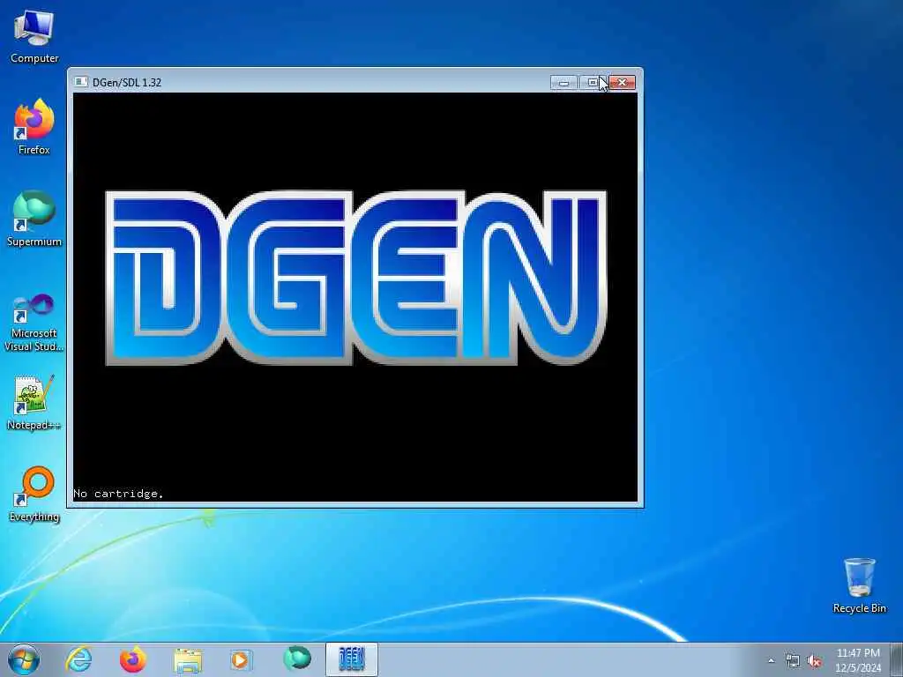Viewport: 903px width, 677px height.
Task: Select the Microsoft Visual Studio desktop shortcut
Action: coord(34,323)
